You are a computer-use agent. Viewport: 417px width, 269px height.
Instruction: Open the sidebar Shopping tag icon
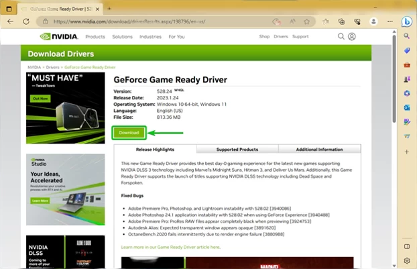[407, 50]
